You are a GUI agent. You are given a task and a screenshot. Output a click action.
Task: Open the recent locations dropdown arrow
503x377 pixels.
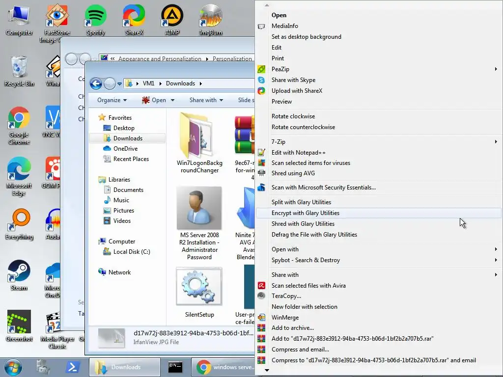tap(119, 84)
